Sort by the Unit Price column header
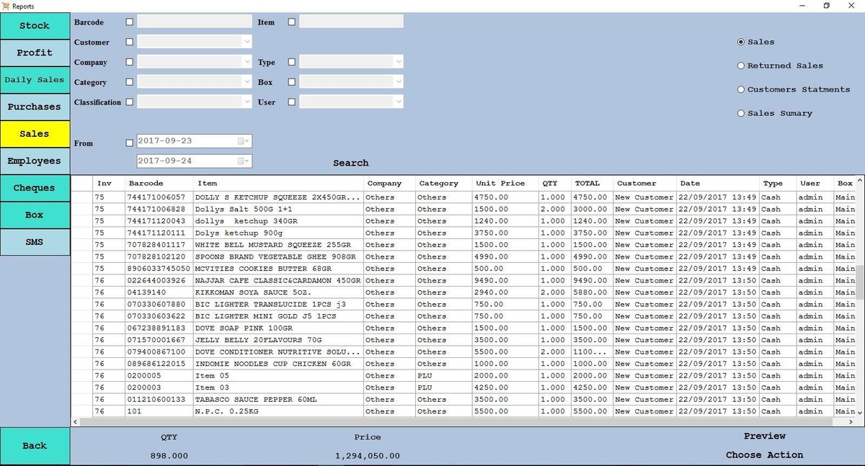This screenshot has height=466, width=865. tap(500, 183)
